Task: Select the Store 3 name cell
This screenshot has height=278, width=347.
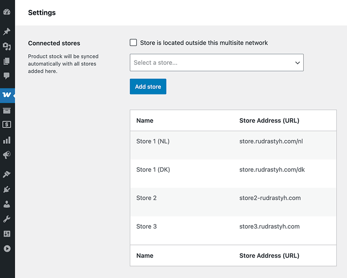Action: 147,226
